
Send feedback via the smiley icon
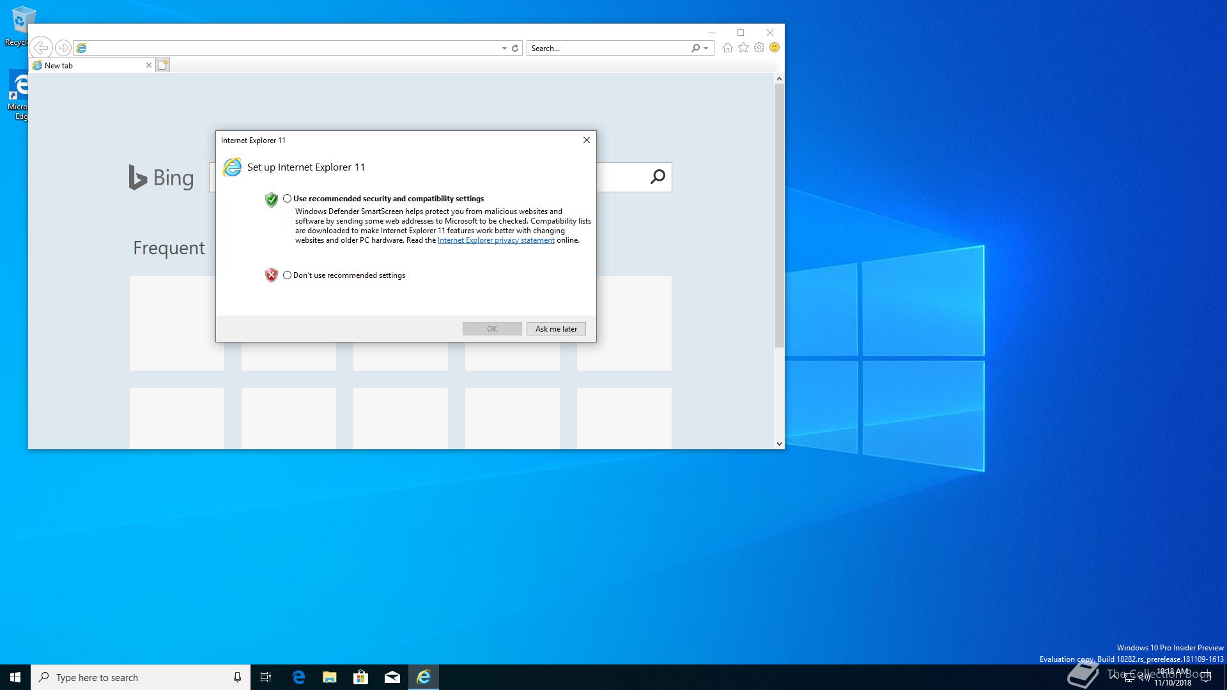pyautogui.click(x=775, y=48)
